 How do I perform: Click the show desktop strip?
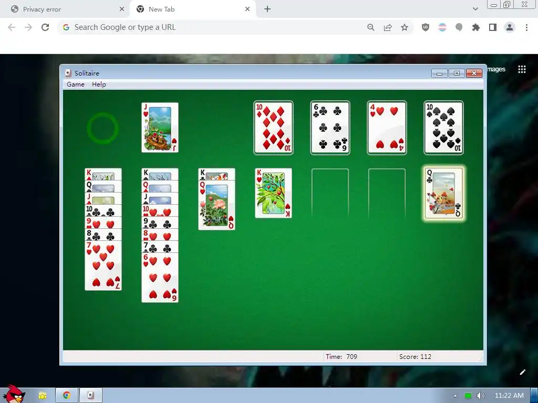[x=534, y=396]
